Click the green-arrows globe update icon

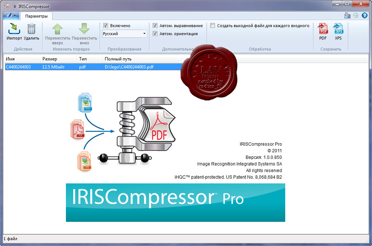pyautogui.click(x=356, y=15)
